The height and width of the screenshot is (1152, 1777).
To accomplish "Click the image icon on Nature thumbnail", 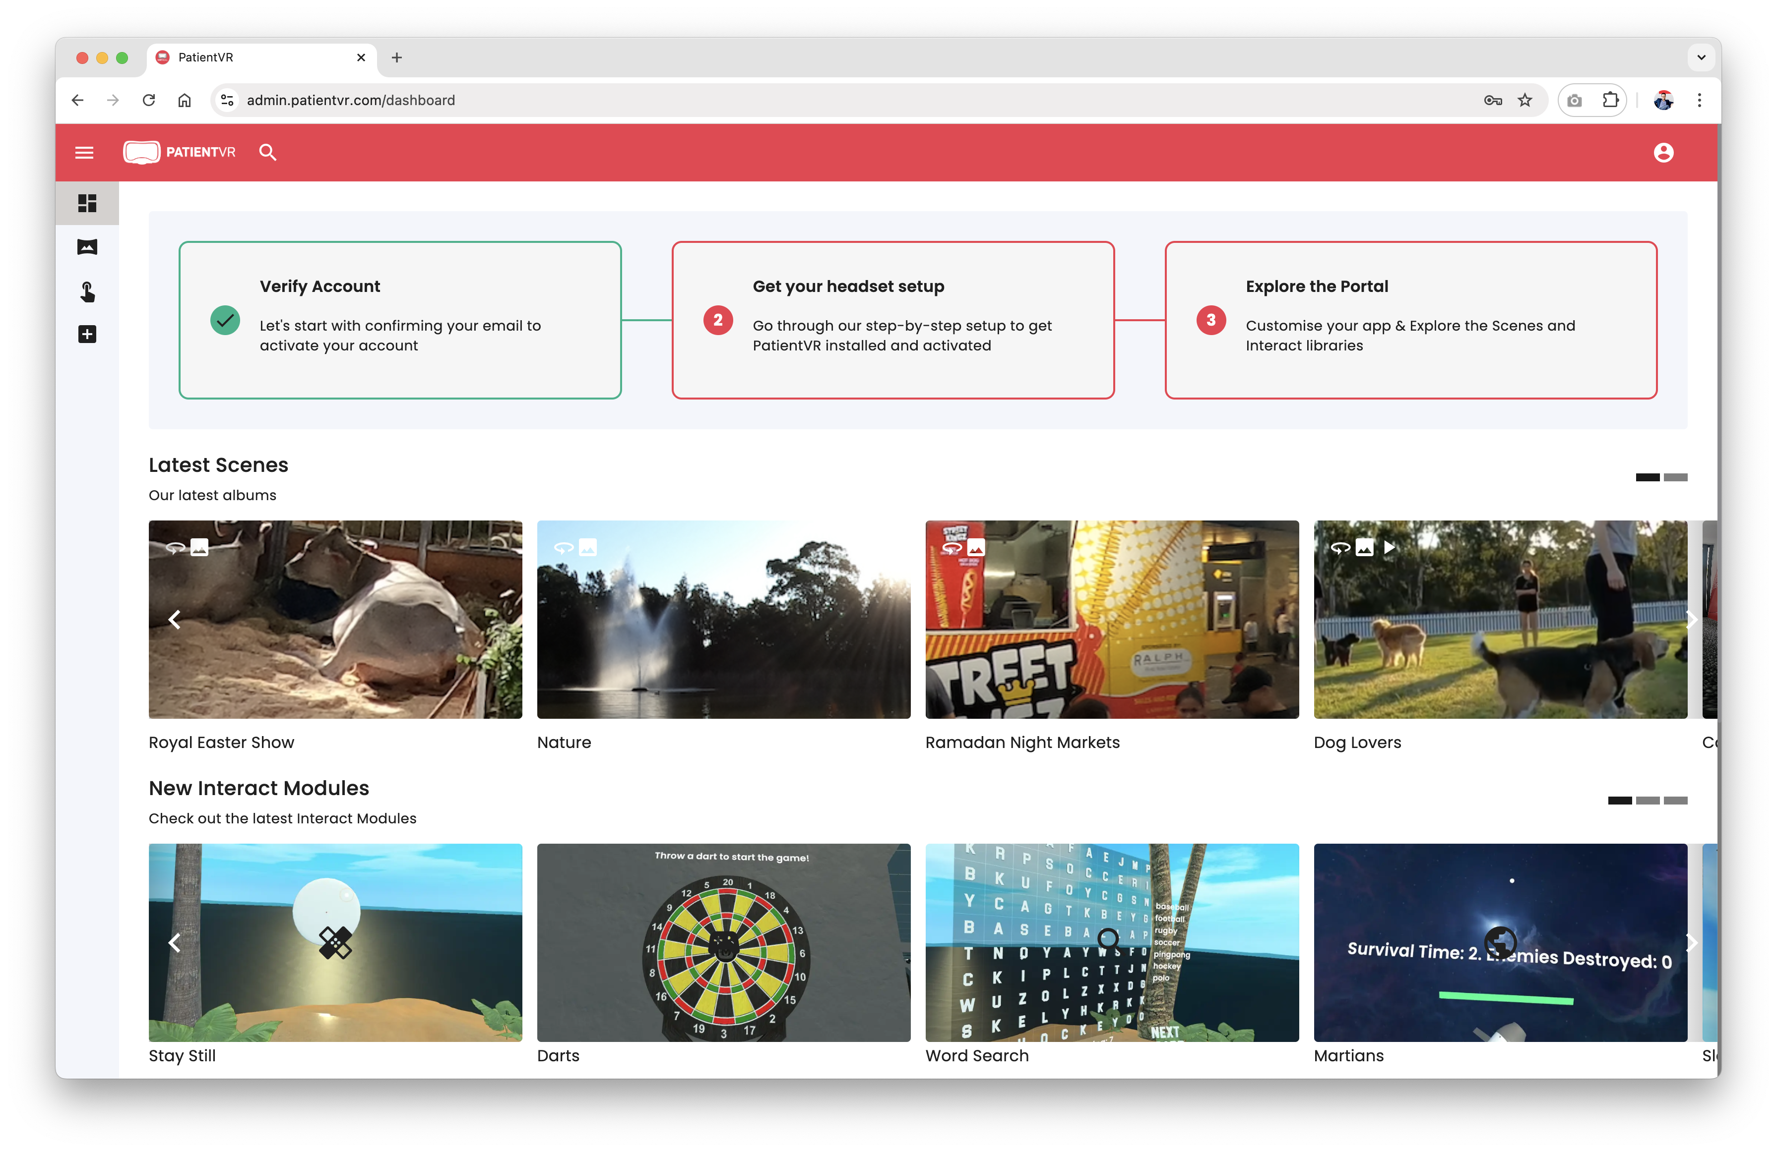I will coord(588,548).
